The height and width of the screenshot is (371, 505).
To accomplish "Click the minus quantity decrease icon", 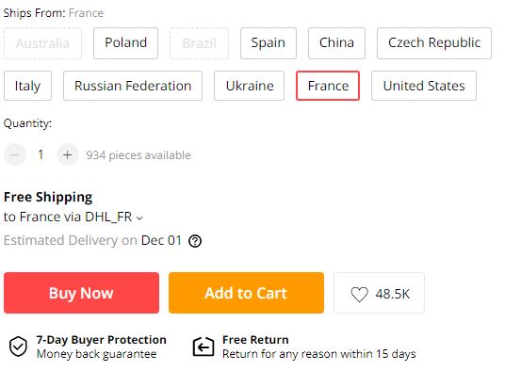I will [x=15, y=154].
